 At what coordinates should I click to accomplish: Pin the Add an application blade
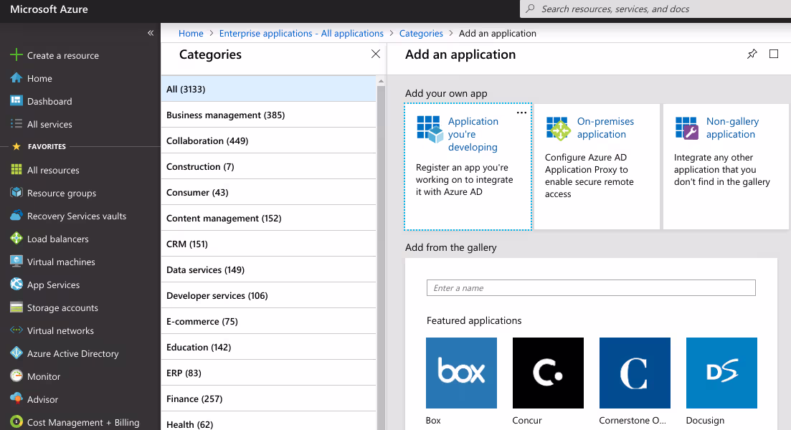pos(752,54)
